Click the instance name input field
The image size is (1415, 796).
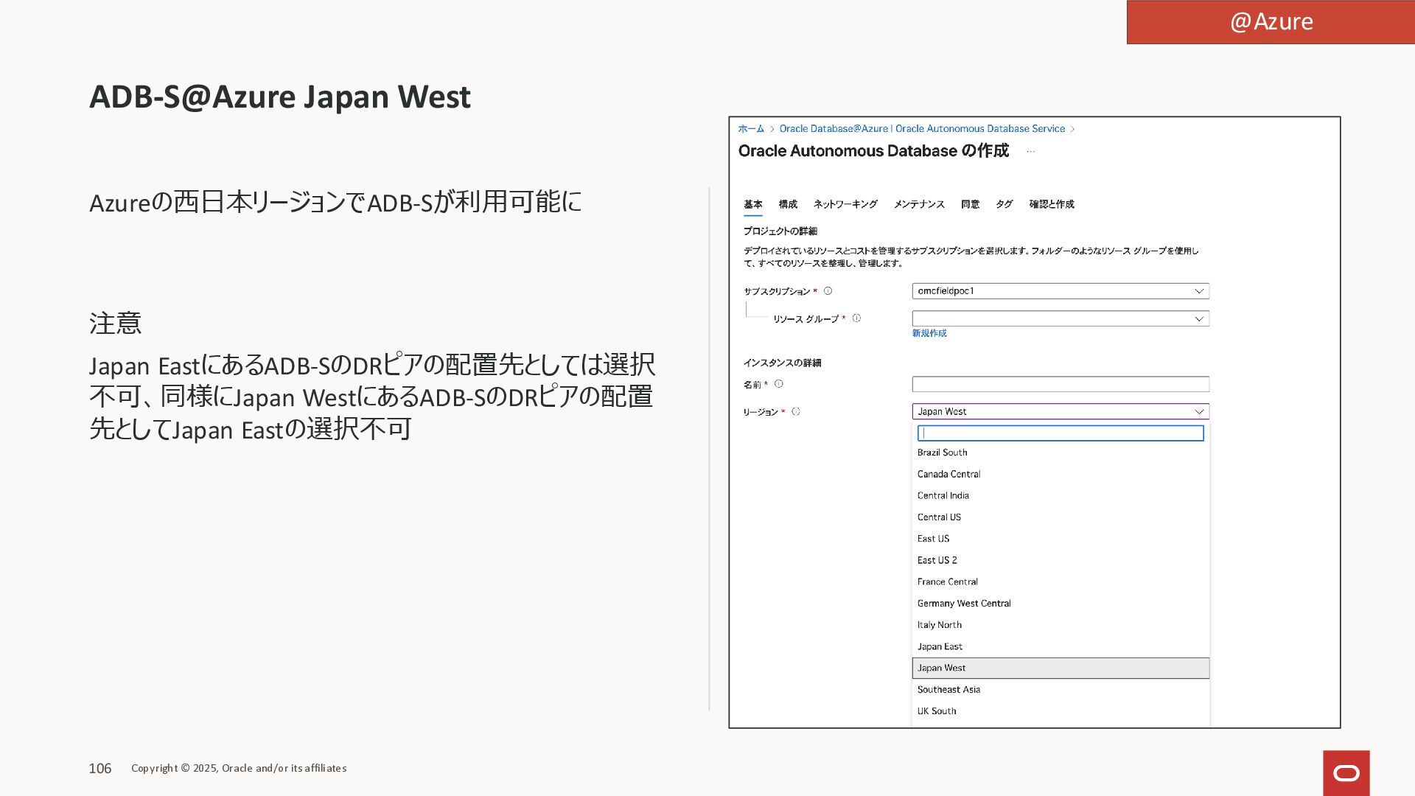[x=1060, y=384]
